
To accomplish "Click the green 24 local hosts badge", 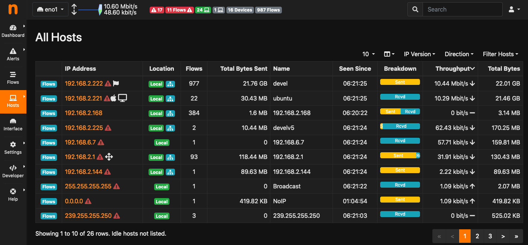I will (203, 10).
